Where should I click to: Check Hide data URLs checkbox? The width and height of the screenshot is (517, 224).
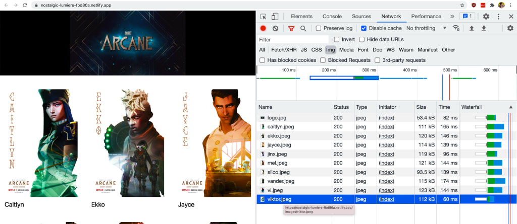click(x=361, y=39)
